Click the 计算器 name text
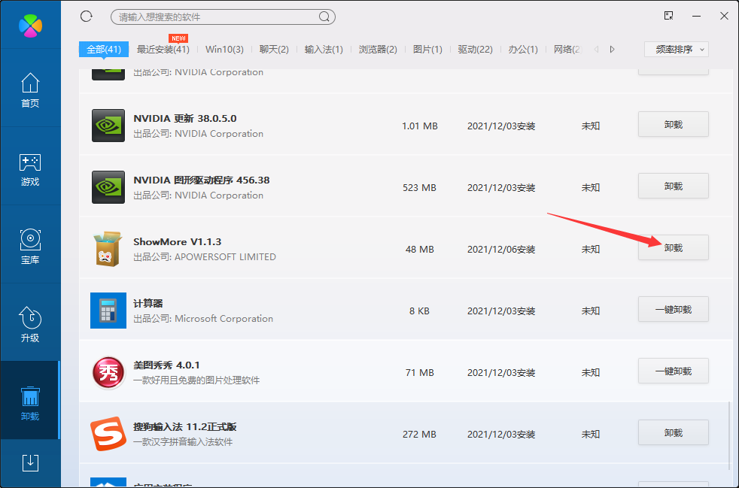Viewport: 739px width, 488px height. (x=148, y=303)
